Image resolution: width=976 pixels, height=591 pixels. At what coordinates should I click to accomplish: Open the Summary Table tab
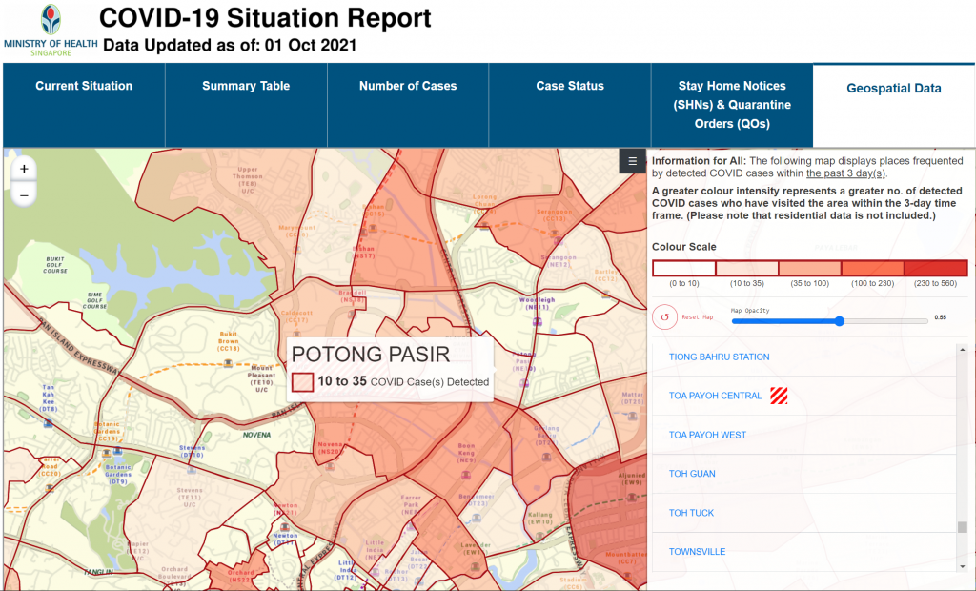(x=245, y=86)
